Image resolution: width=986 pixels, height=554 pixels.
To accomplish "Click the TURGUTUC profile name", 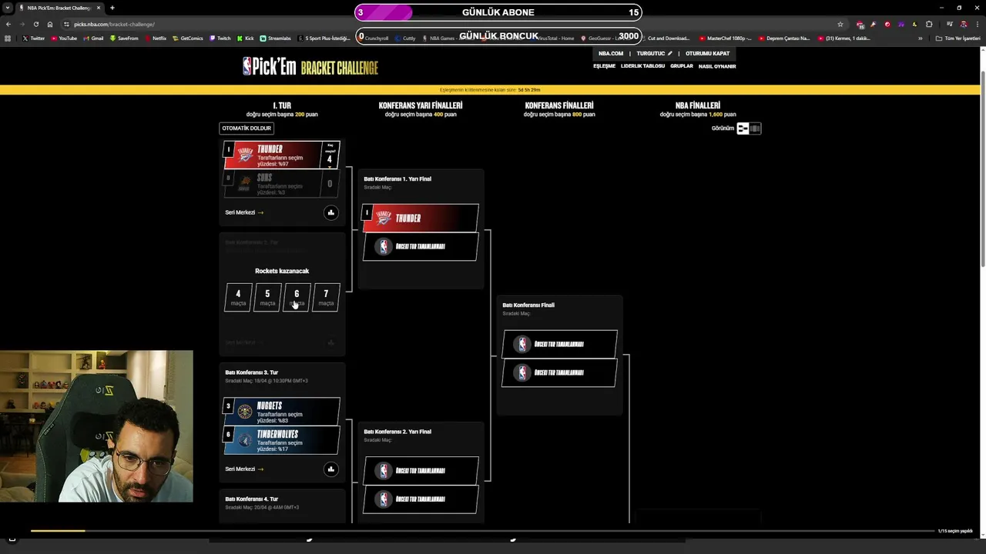I will pos(650,53).
